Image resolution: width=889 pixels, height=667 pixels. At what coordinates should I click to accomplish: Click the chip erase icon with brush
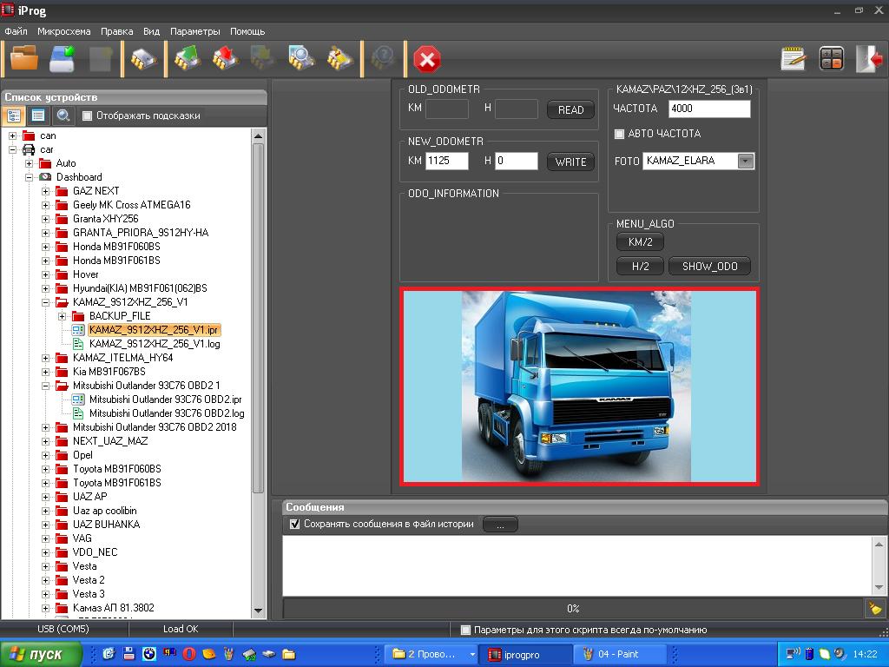click(339, 58)
